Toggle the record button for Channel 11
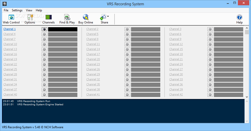 coord(127,44)
